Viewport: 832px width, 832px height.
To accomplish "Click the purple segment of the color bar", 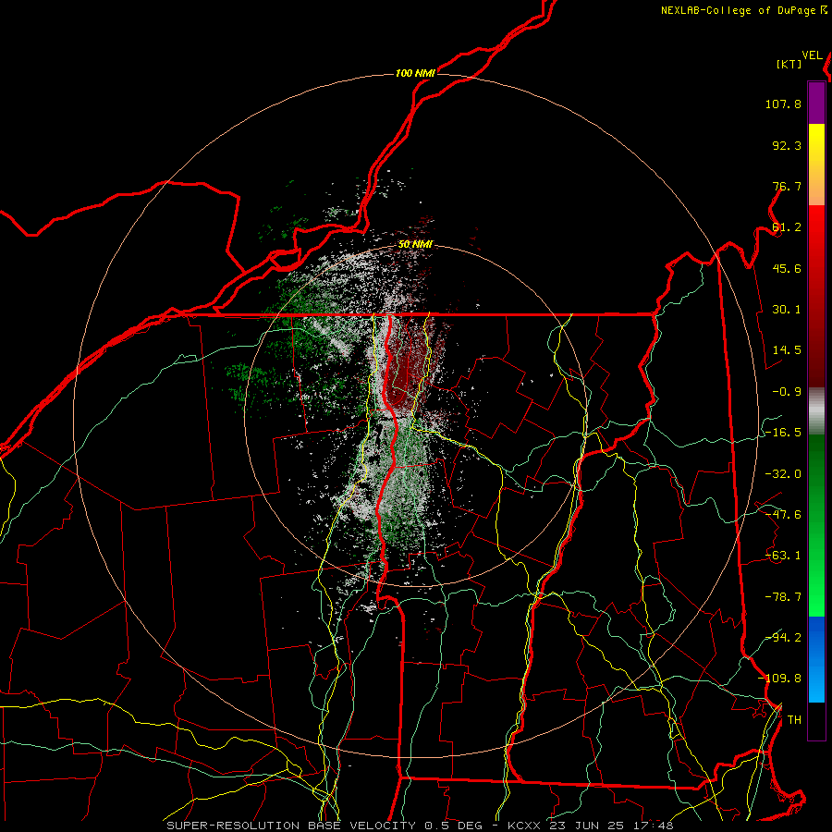I will 816,104.
